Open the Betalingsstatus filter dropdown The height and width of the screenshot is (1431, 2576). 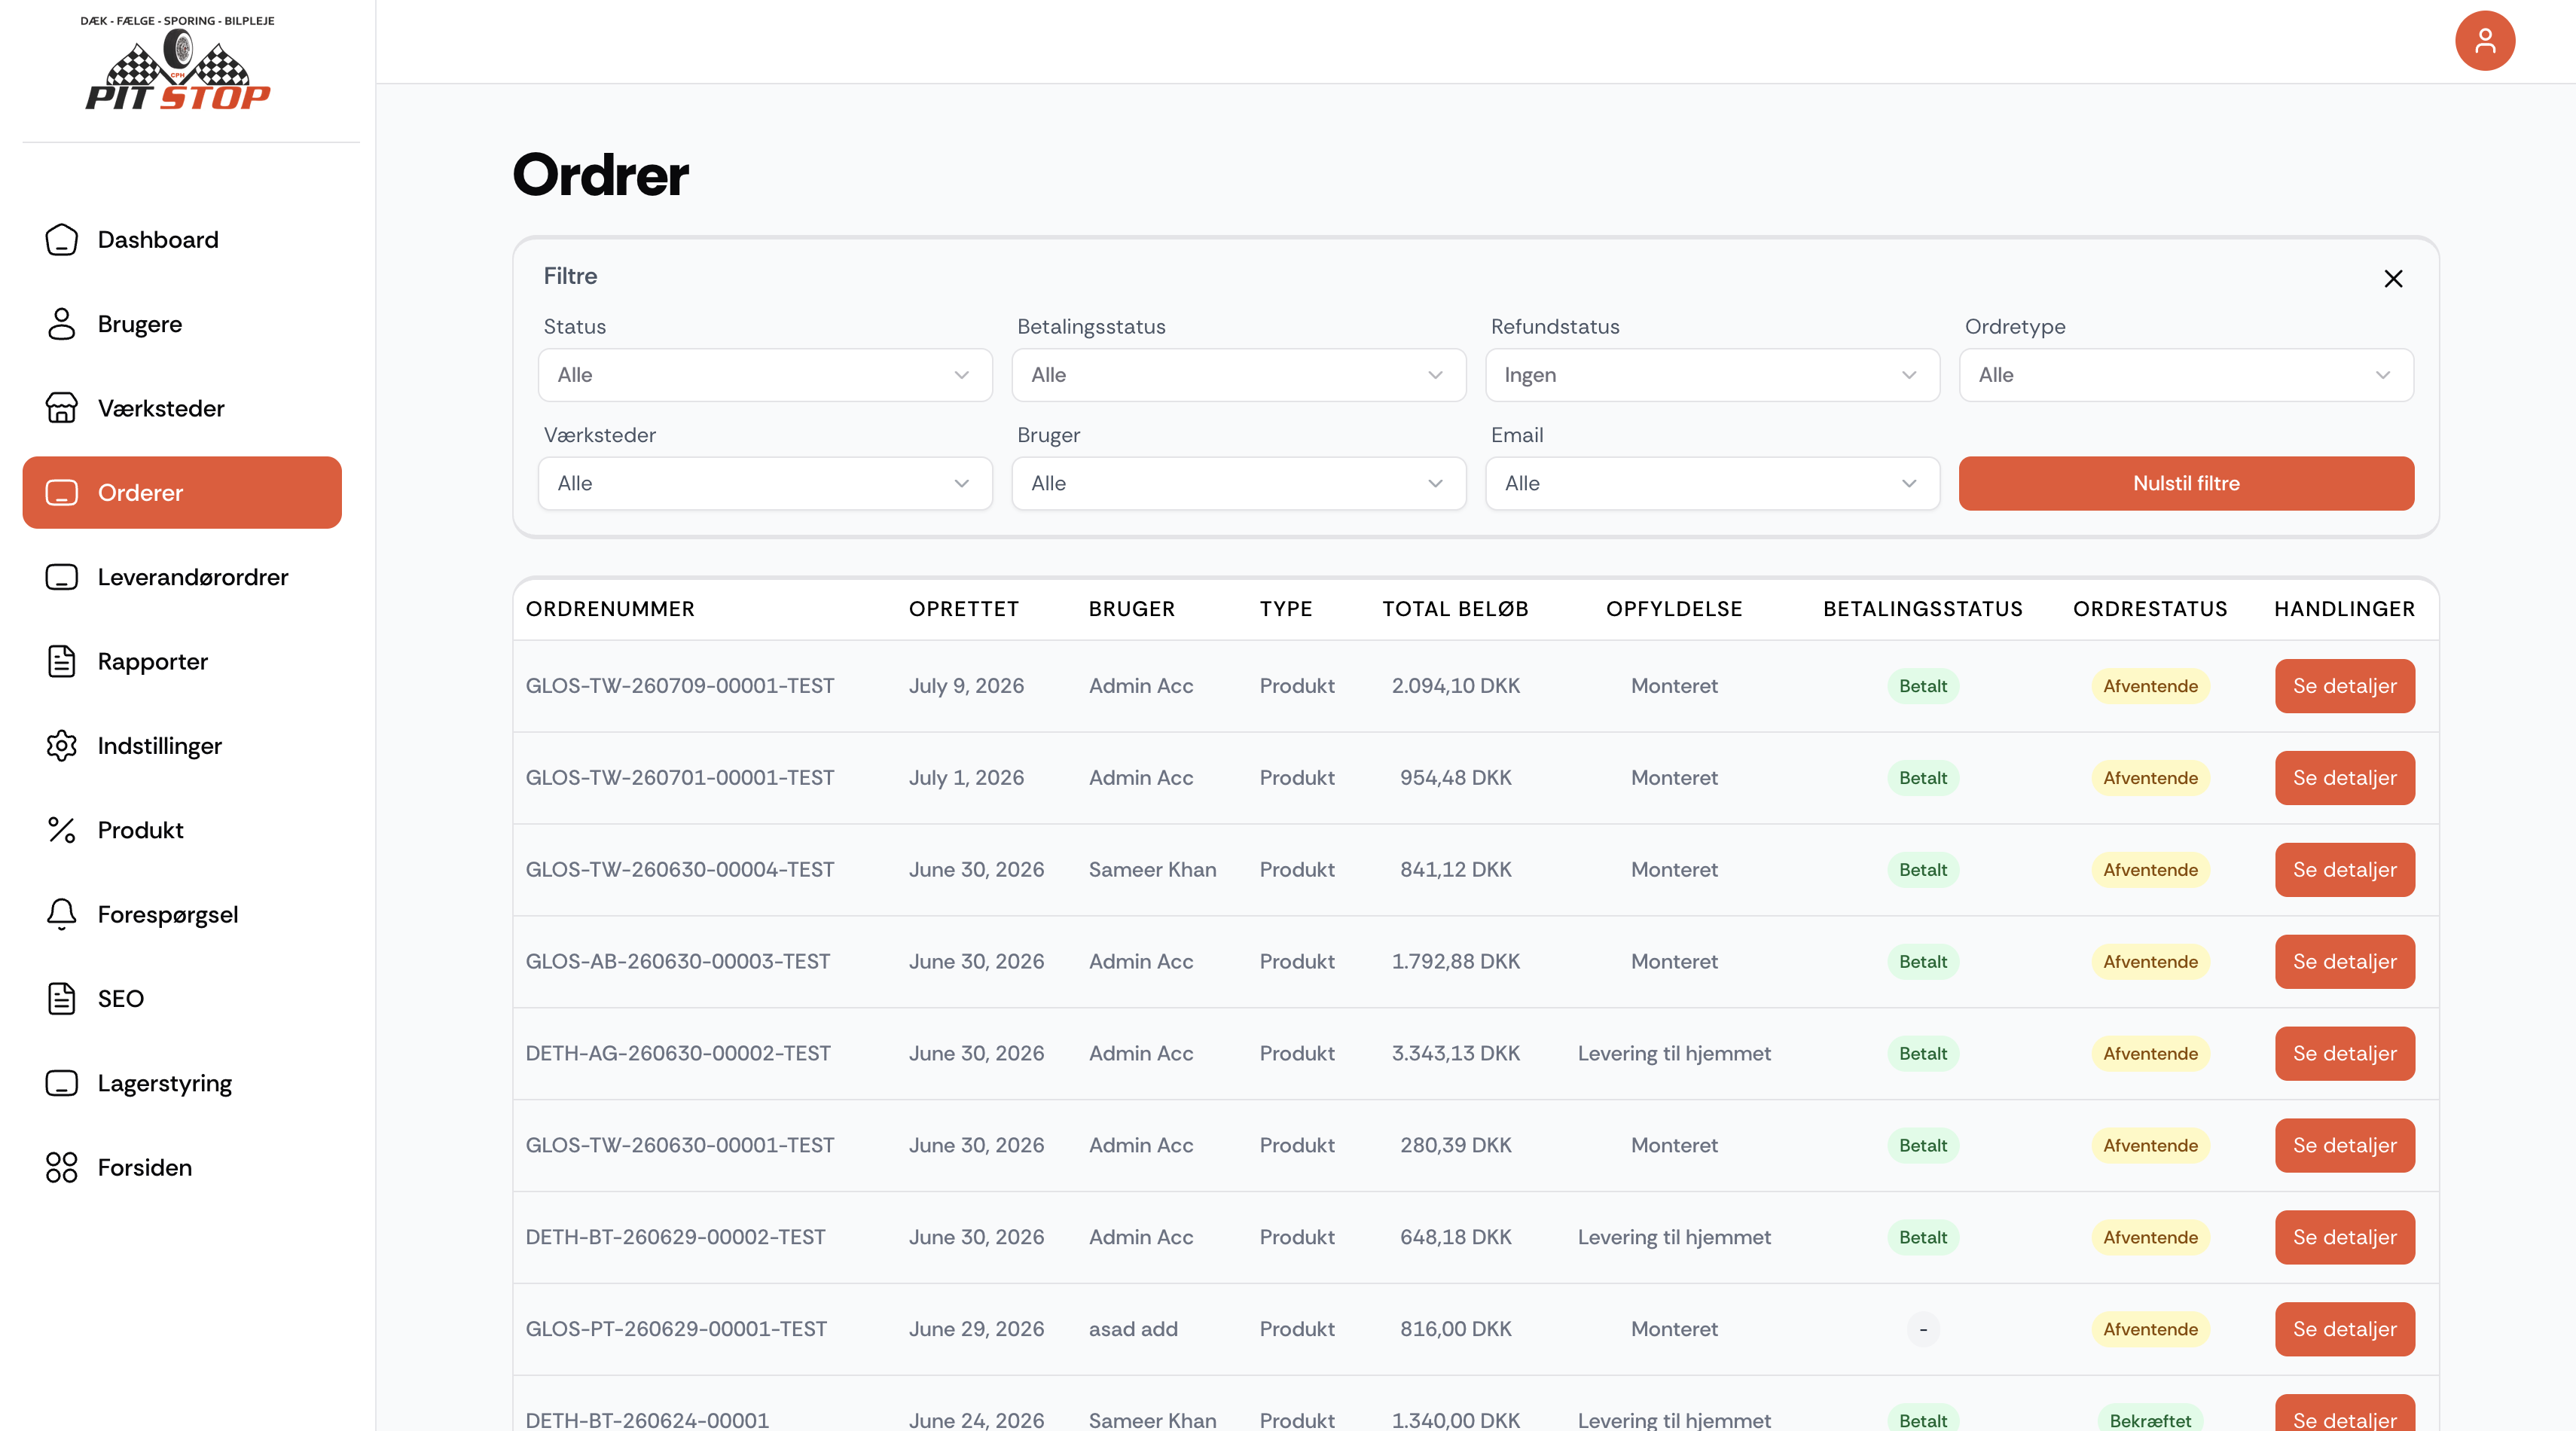coord(1239,375)
